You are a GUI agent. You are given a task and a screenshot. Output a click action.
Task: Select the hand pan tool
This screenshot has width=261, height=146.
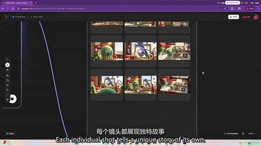click(8, 70)
